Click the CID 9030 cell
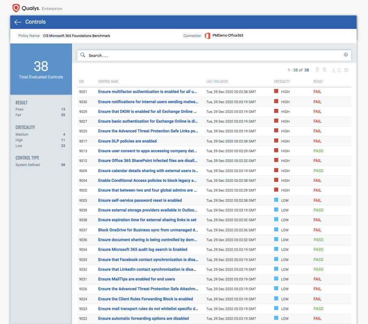 click(83, 102)
